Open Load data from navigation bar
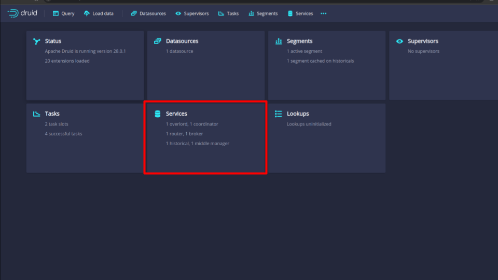The height and width of the screenshot is (280, 498). coord(99,13)
